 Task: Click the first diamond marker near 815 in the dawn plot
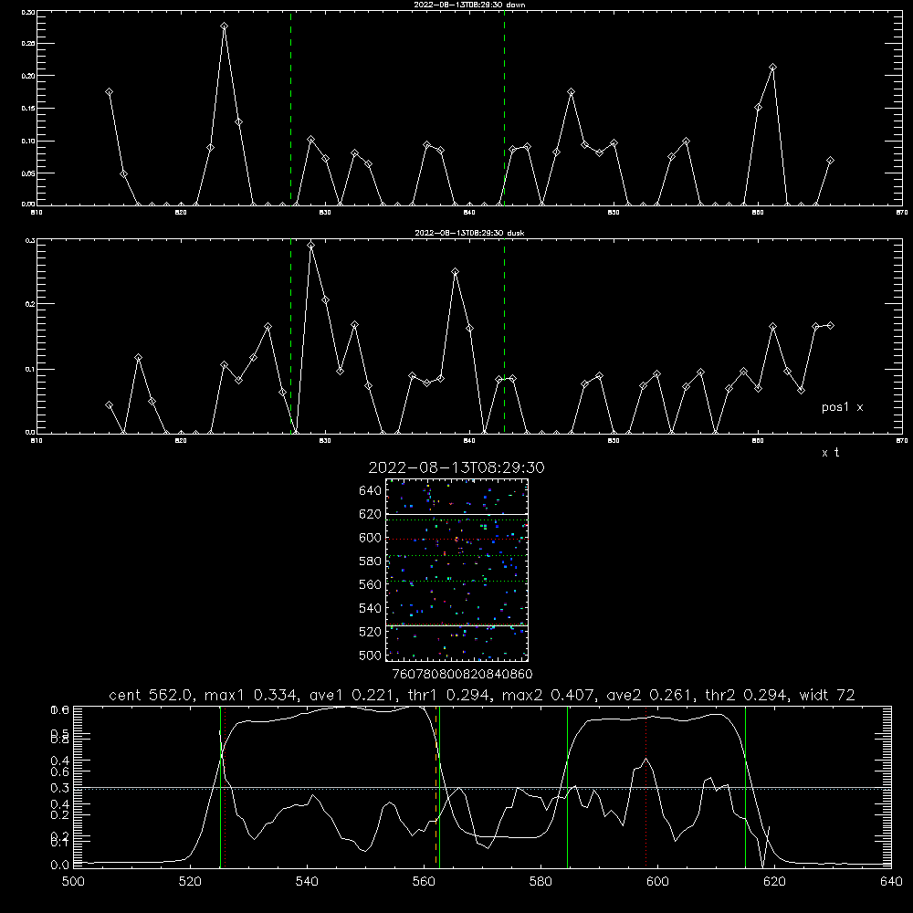(x=109, y=92)
